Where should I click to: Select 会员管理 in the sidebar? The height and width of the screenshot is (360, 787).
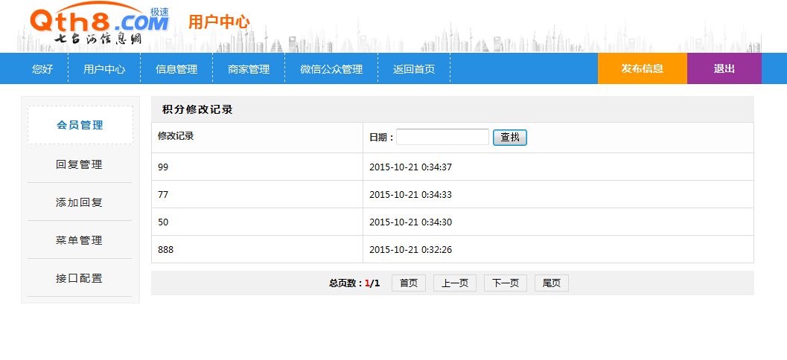click(x=80, y=125)
